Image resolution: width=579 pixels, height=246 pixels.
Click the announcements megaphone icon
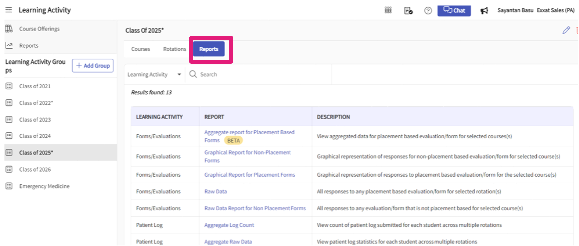click(484, 11)
